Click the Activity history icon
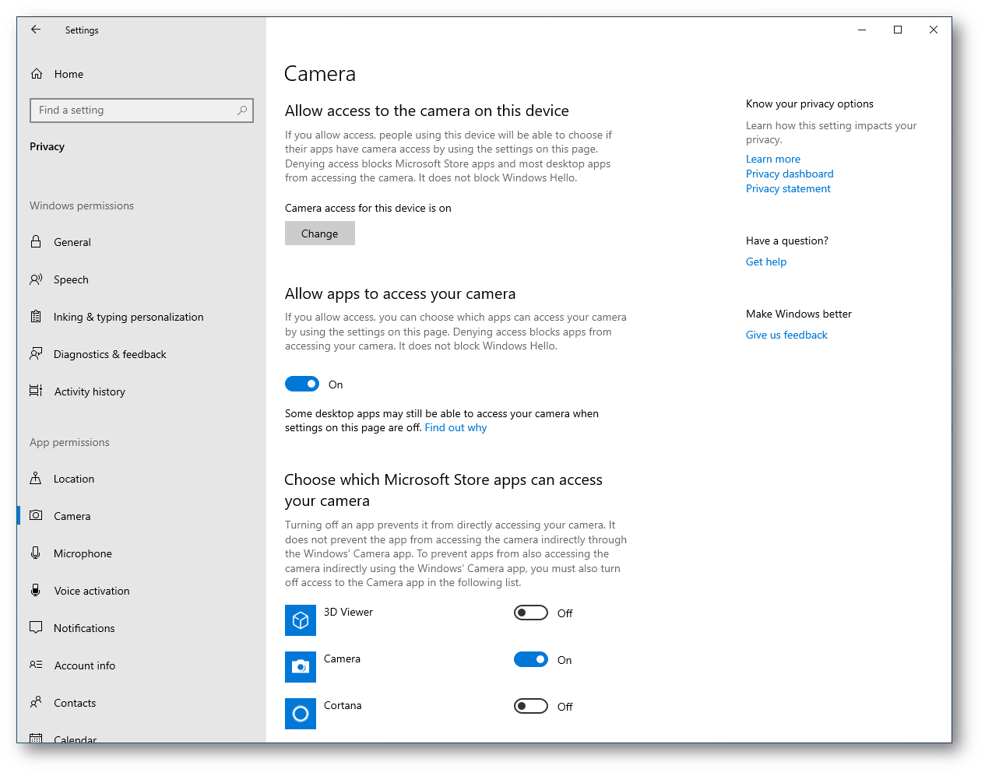This screenshot has width=985, height=776. pyautogui.click(x=36, y=391)
